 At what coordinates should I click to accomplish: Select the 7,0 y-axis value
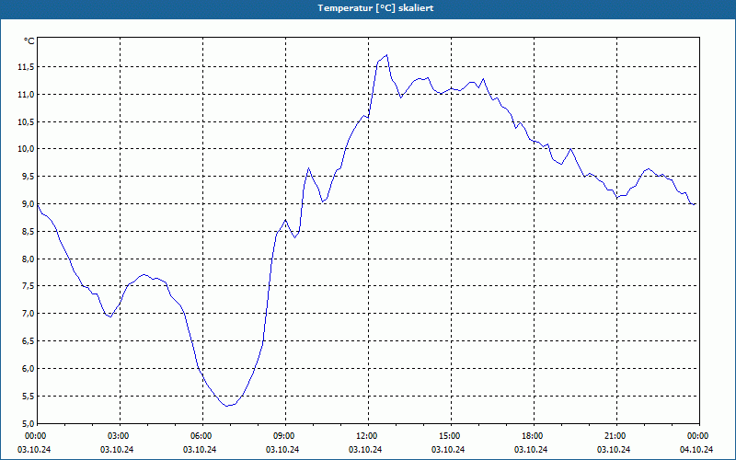(28, 314)
